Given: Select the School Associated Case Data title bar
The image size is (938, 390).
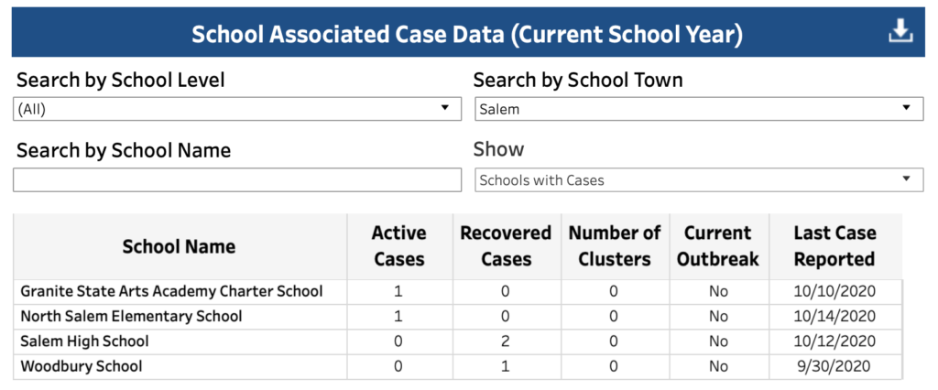Looking at the screenshot, I should [x=468, y=32].
